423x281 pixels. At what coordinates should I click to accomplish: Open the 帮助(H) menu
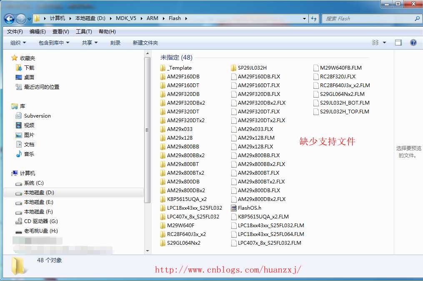click(x=107, y=32)
